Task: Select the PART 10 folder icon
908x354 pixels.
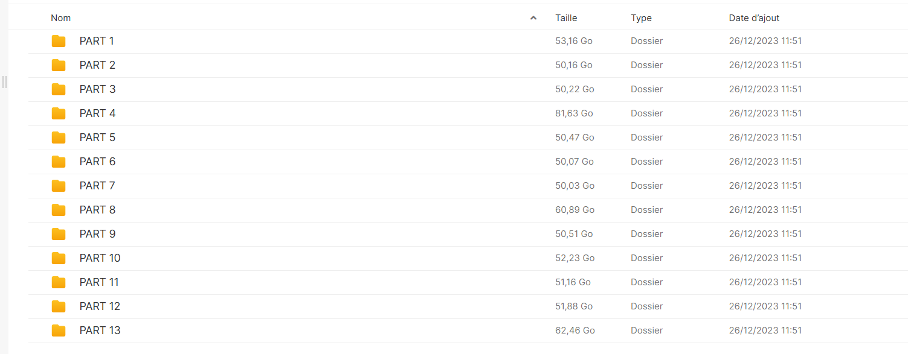Action: (59, 258)
